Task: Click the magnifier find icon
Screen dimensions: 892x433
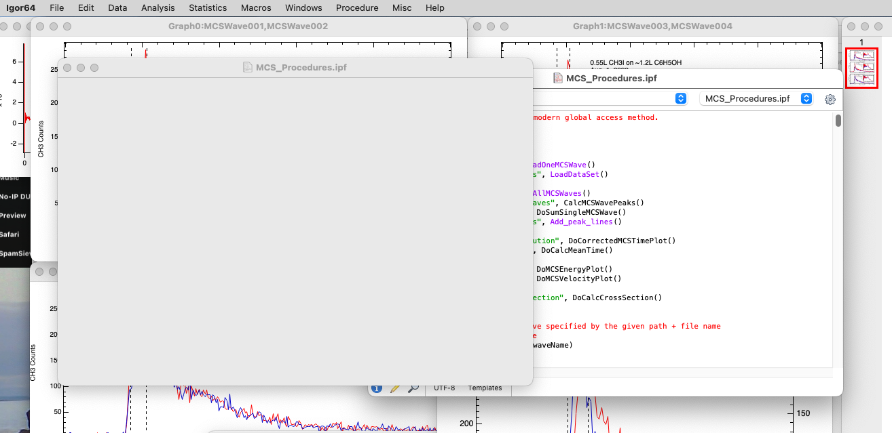Action: [413, 388]
